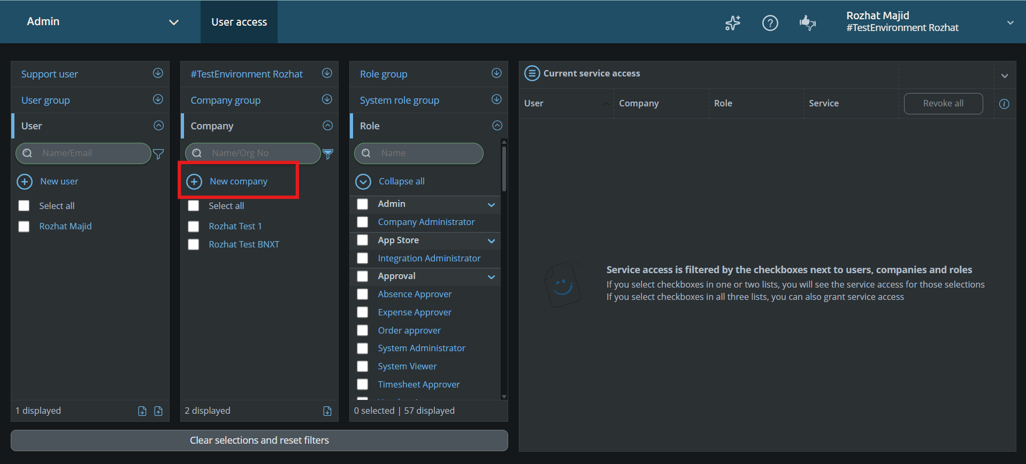Click the plus icon beside New user
The height and width of the screenshot is (464, 1026).
point(25,182)
